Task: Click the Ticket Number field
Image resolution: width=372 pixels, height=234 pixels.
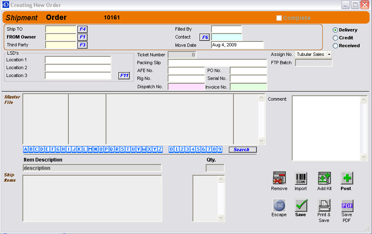Action: coord(182,55)
